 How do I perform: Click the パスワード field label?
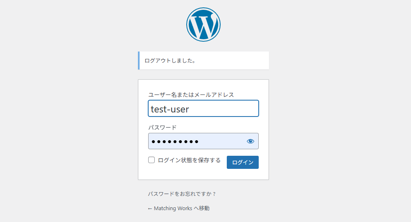(162, 127)
